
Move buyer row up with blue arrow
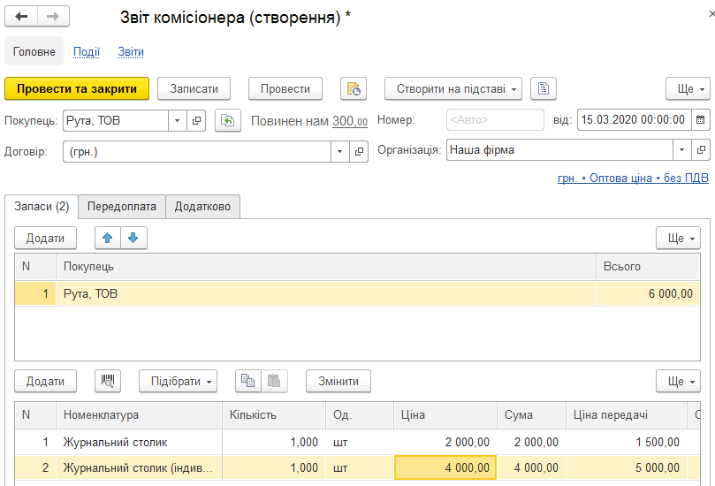(x=108, y=238)
